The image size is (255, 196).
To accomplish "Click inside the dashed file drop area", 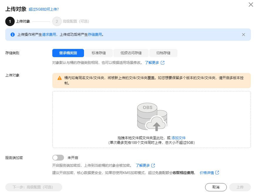I will point(151,120).
